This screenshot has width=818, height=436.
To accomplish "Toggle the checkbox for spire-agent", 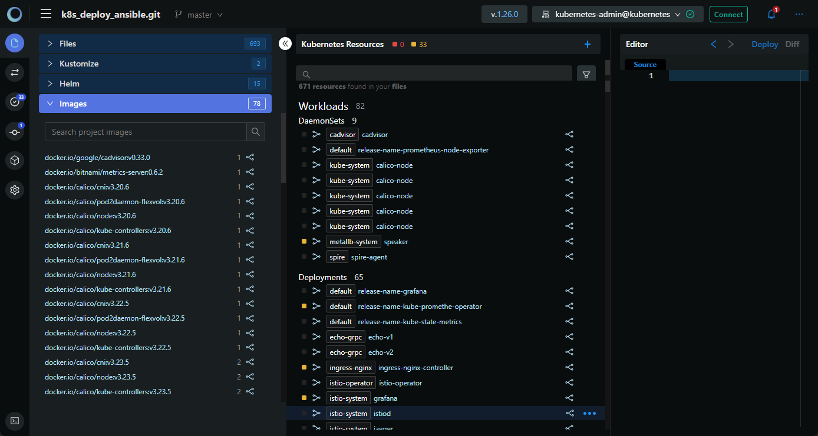I will click(x=304, y=257).
